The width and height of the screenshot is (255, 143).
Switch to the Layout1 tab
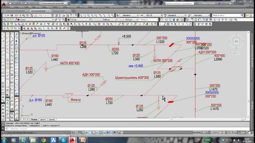pos(43,120)
